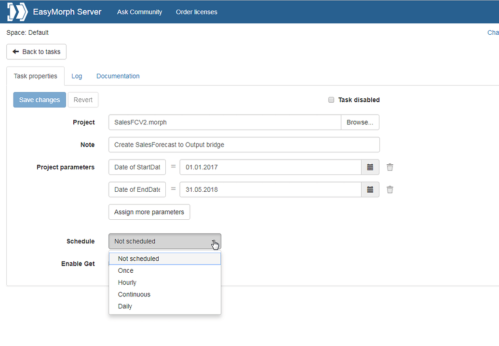
Task: Go back to tasks list
Action: coord(36,52)
